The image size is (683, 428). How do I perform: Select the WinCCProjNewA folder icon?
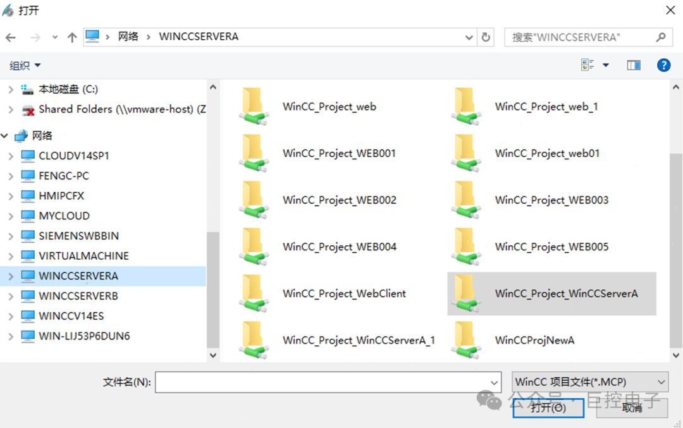click(x=465, y=339)
